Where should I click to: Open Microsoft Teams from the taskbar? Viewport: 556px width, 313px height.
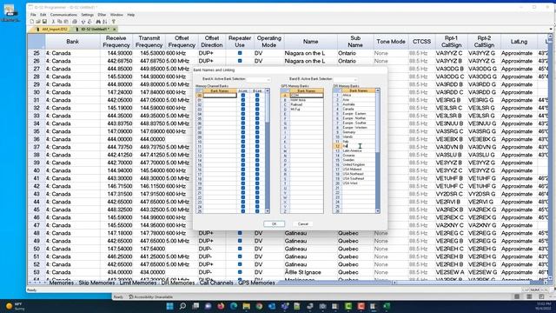click(285, 306)
